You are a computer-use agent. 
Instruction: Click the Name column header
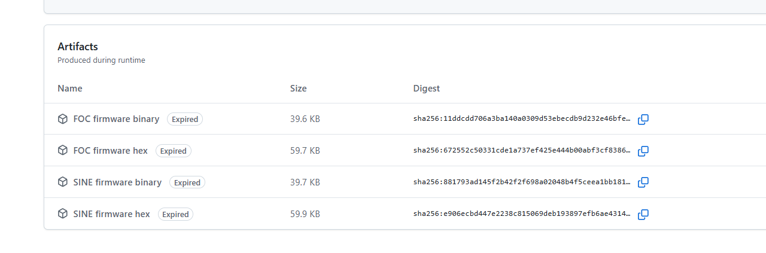(70, 89)
